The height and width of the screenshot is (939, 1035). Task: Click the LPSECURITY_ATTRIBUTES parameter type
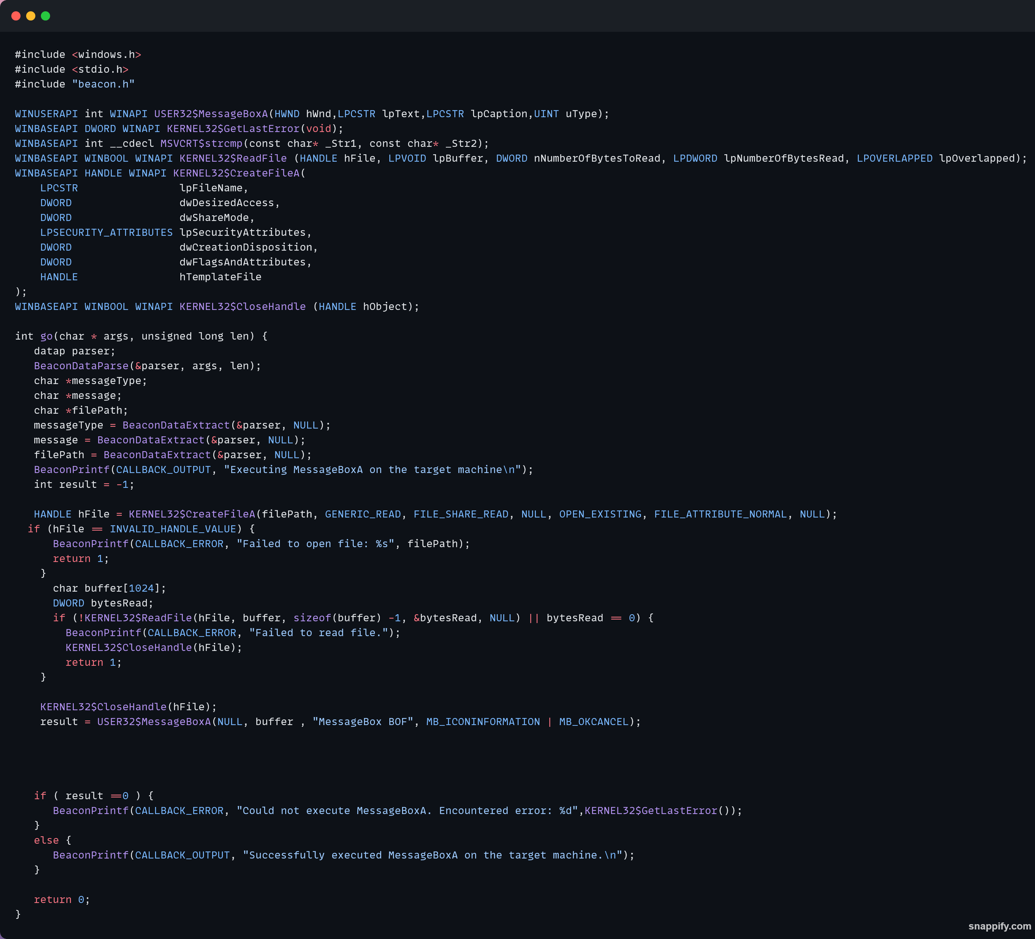pyautogui.click(x=106, y=233)
